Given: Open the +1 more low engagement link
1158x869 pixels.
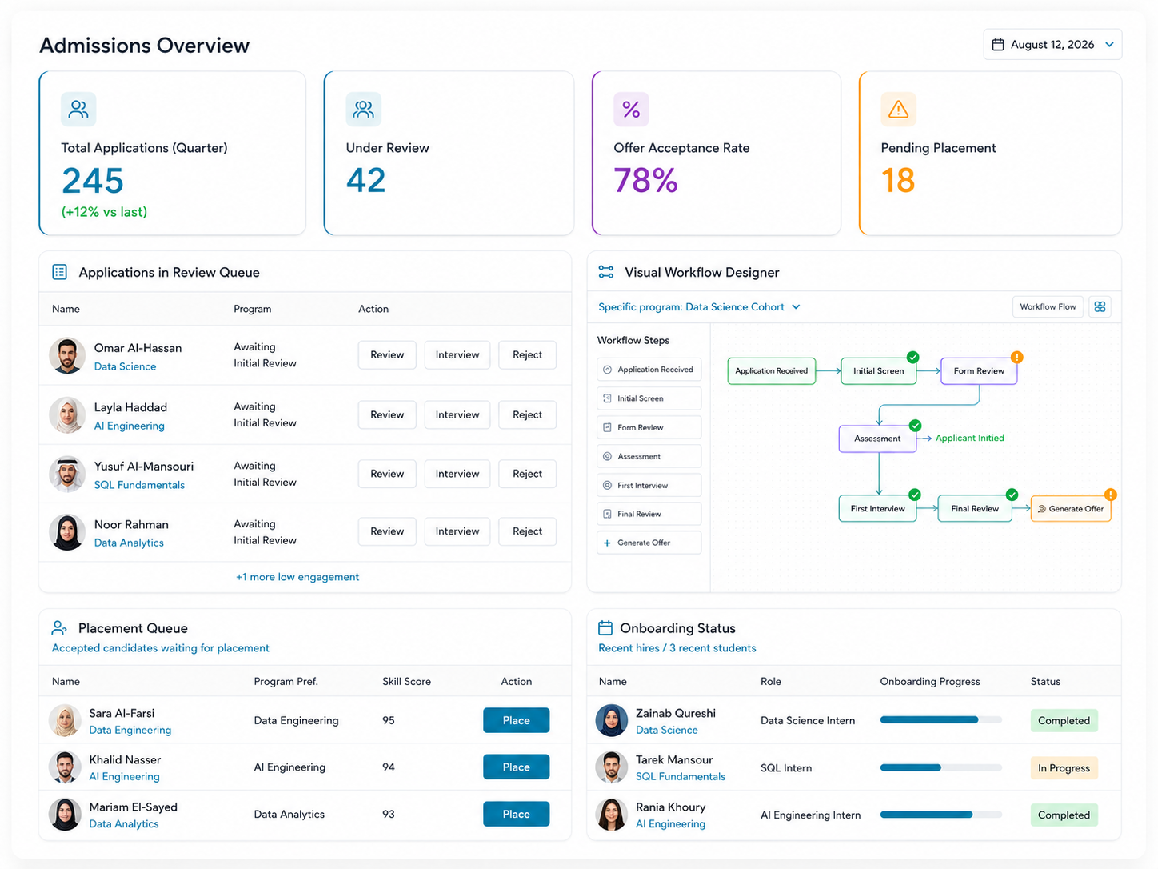Looking at the screenshot, I should [x=297, y=577].
